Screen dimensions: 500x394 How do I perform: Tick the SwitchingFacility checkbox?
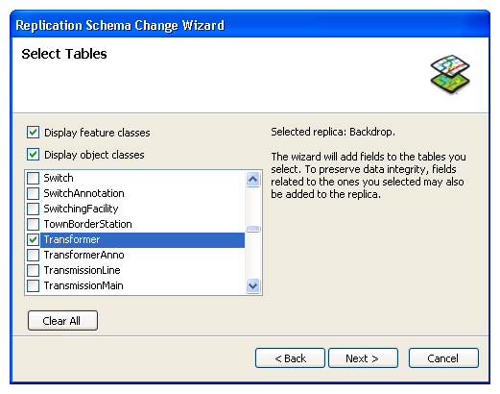click(34, 209)
